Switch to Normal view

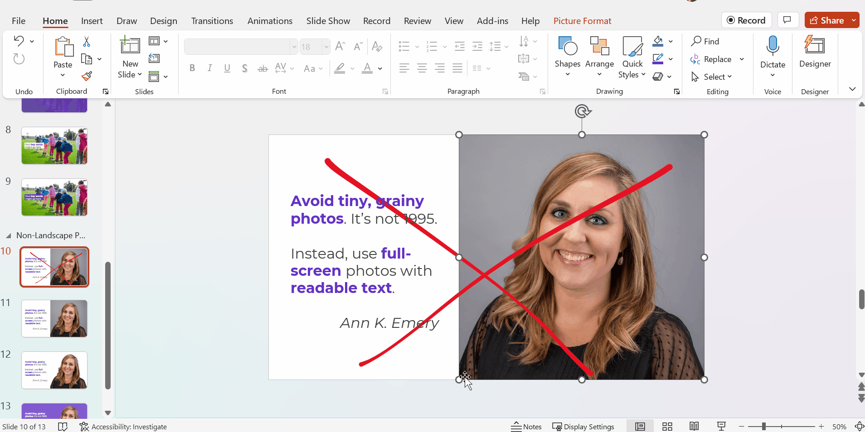[640, 427]
